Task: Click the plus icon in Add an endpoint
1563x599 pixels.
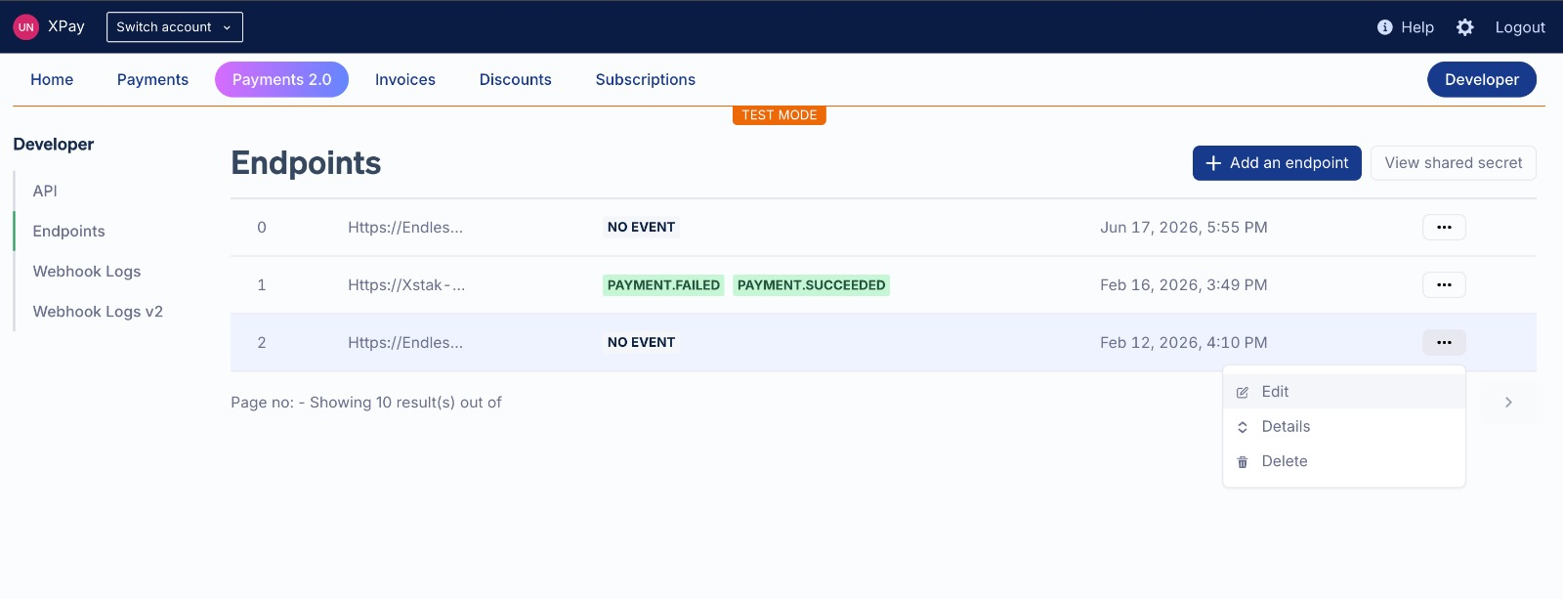Action: (x=1213, y=163)
